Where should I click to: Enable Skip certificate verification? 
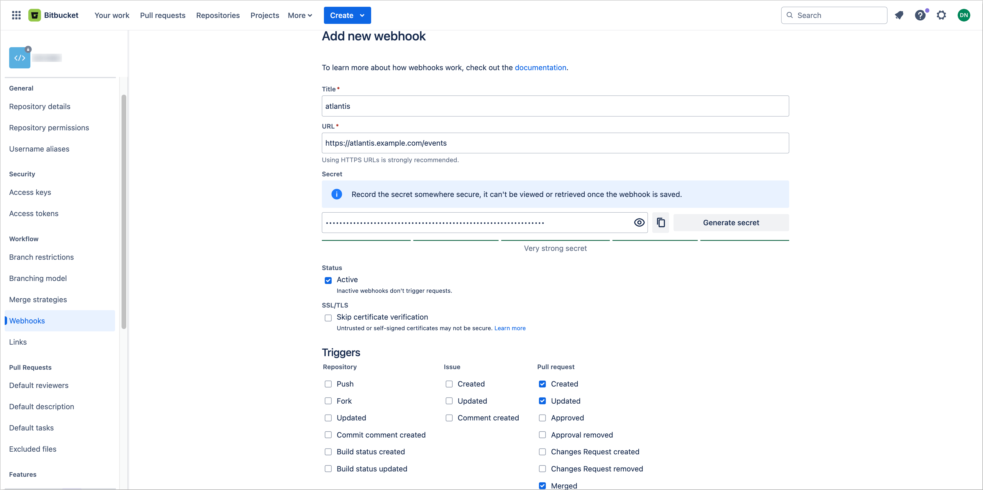pos(328,318)
